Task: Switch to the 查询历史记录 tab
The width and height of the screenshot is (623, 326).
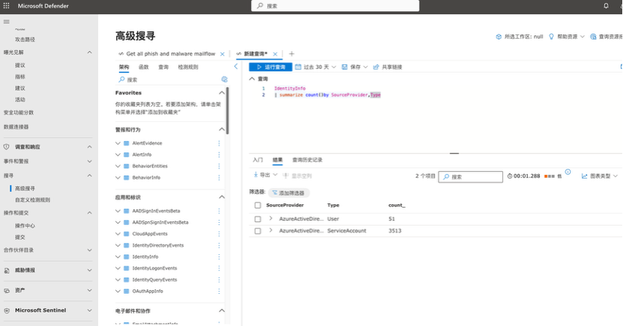Action: [x=308, y=160]
